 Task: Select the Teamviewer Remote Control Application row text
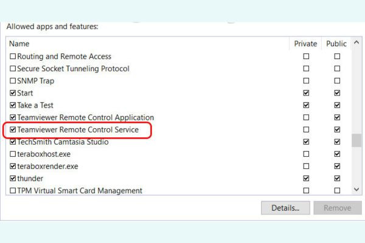85,117
